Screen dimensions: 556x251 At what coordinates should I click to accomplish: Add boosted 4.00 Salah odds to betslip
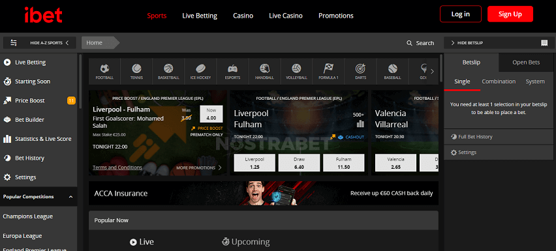211,114
